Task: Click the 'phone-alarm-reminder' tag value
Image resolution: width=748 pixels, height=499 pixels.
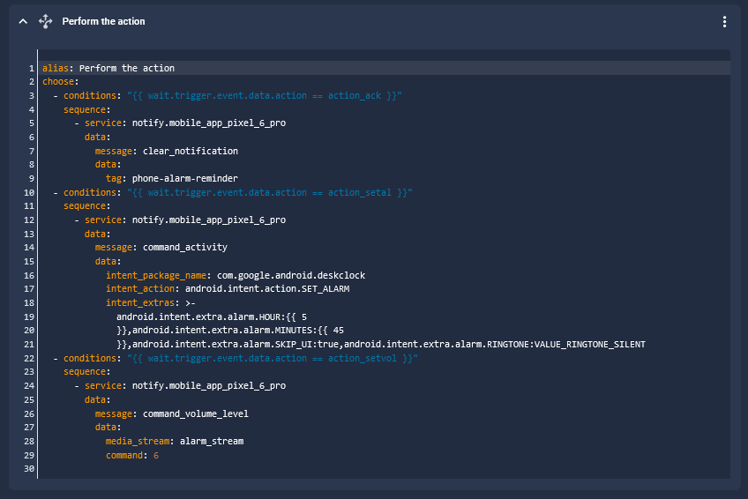Action: pos(184,178)
